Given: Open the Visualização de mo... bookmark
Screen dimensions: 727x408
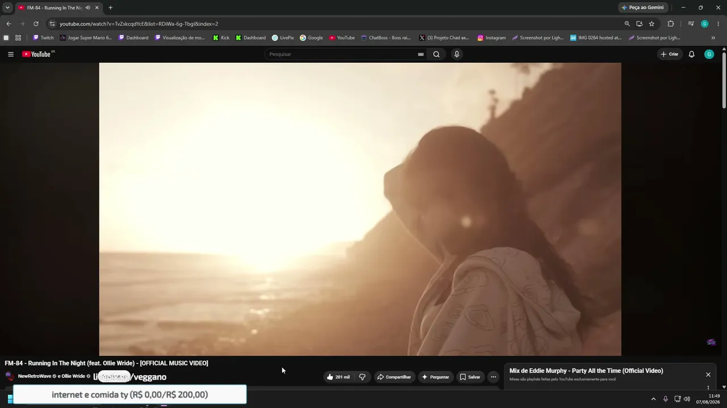Looking at the screenshot, I should [x=179, y=38].
